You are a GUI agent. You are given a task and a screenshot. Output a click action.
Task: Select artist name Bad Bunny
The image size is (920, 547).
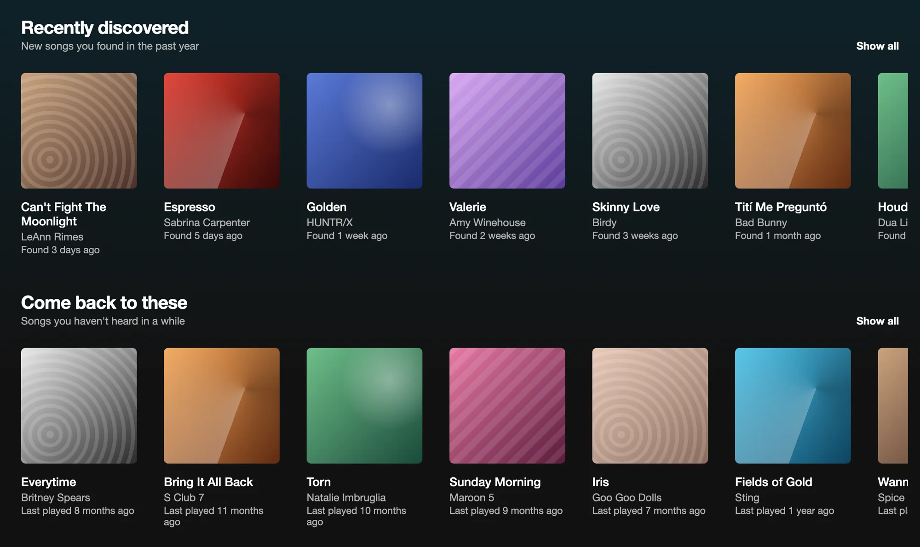coord(761,222)
